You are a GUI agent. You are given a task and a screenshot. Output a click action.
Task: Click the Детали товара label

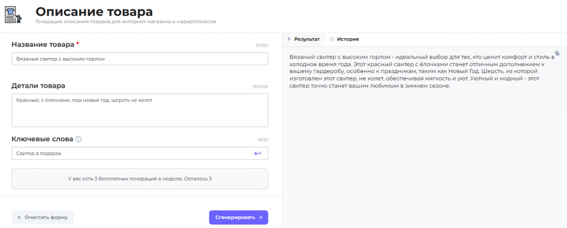39,86
